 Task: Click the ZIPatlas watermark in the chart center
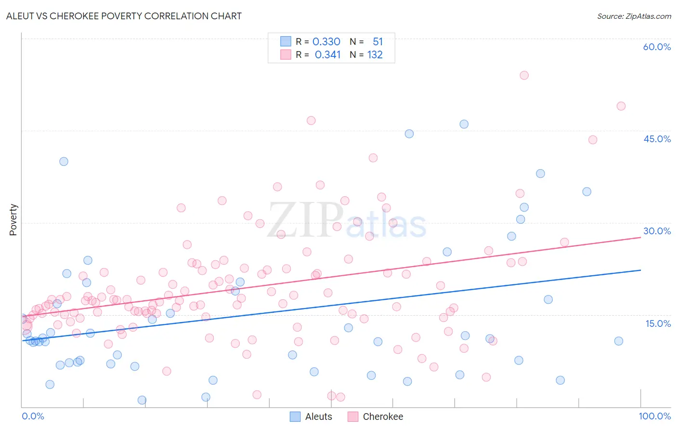click(347, 220)
